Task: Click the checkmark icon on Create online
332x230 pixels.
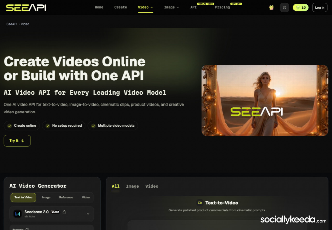Action: (10, 126)
